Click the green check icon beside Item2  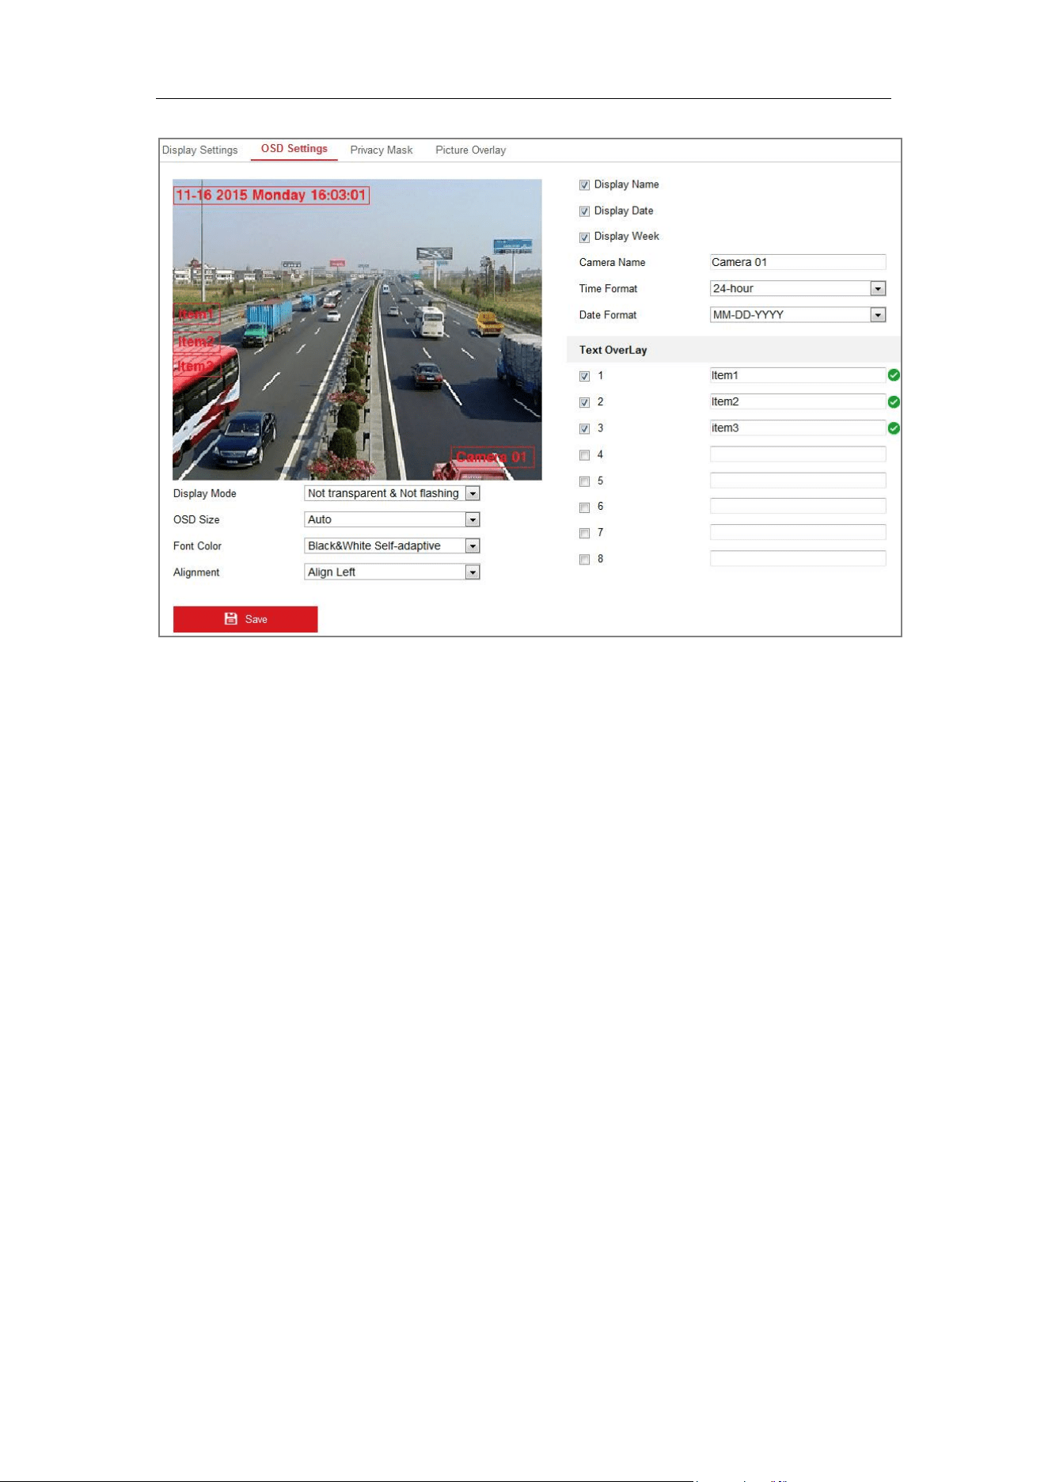(x=894, y=402)
